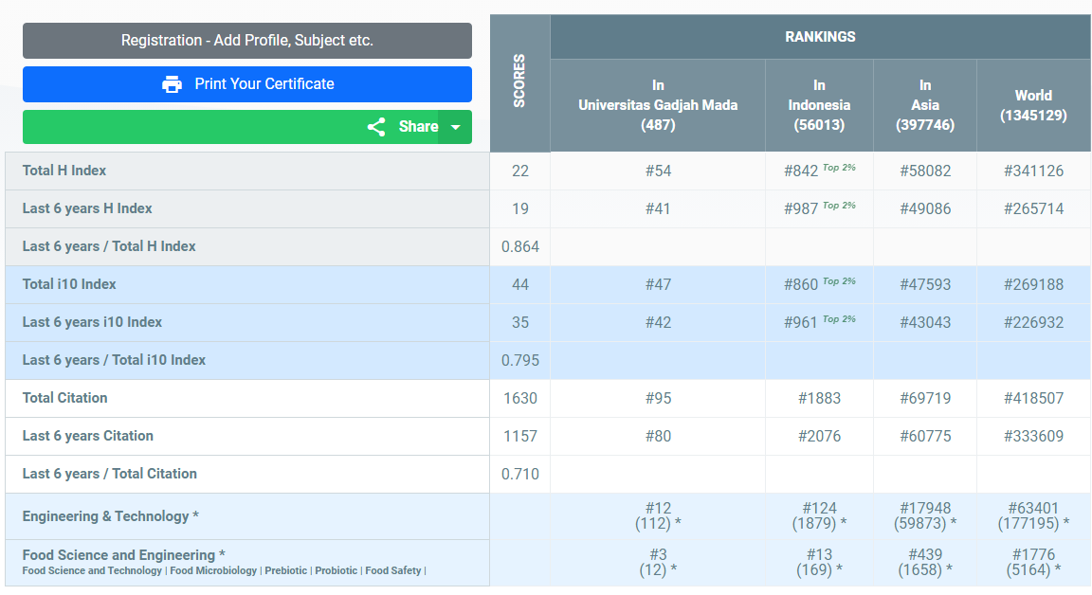This screenshot has height=595, width=1092.
Task: Click Food Science and Engineering * label
Action: pyautogui.click(x=123, y=555)
